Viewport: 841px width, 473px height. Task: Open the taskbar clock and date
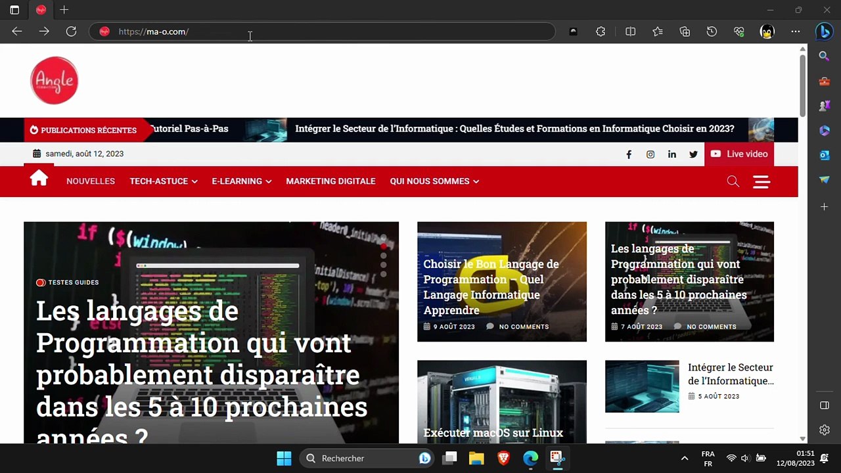(796, 459)
